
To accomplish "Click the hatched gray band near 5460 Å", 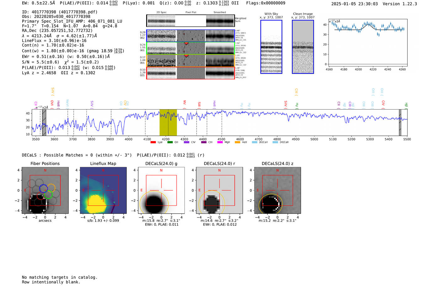I will pyautogui.click(x=400, y=122).
